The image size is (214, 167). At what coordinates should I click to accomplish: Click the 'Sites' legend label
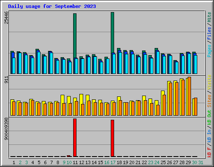tap(209, 101)
